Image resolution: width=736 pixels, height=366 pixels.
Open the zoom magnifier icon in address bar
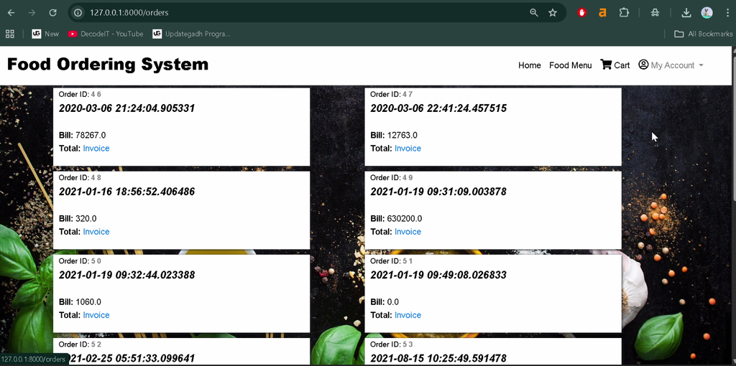pos(534,13)
